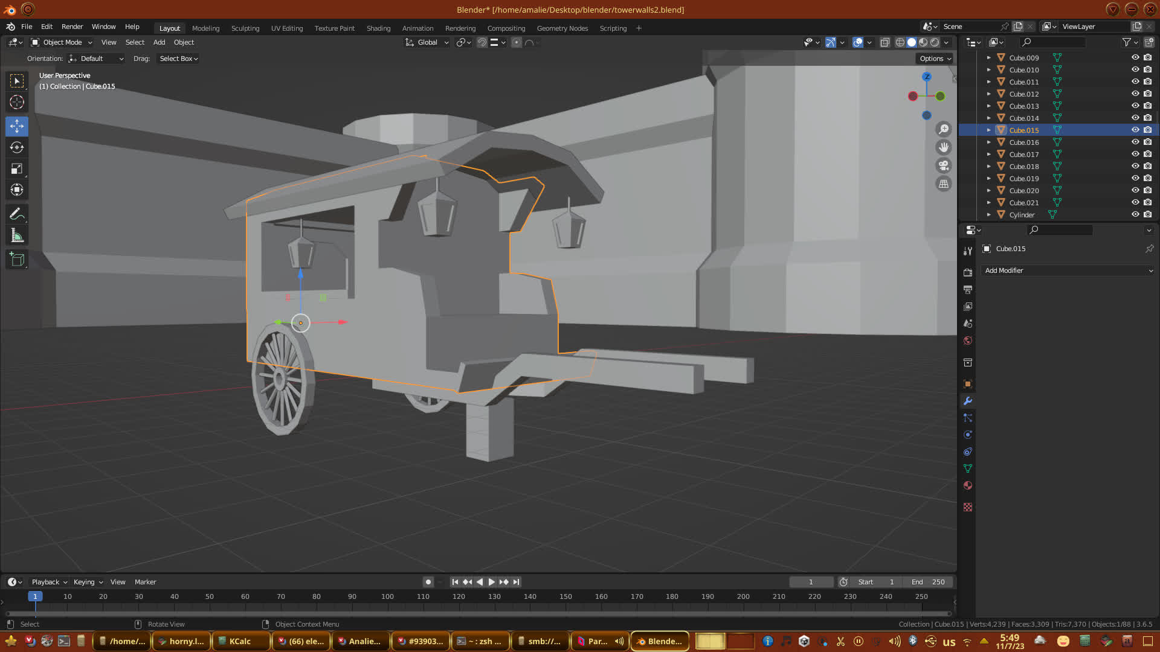Image resolution: width=1160 pixels, height=652 pixels.
Task: Open the Material properties tab
Action: [x=967, y=485]
